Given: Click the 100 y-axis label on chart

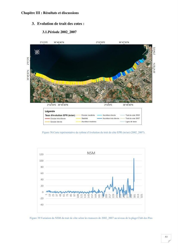Looking at the screenshot, I should [x=41, y=161].
